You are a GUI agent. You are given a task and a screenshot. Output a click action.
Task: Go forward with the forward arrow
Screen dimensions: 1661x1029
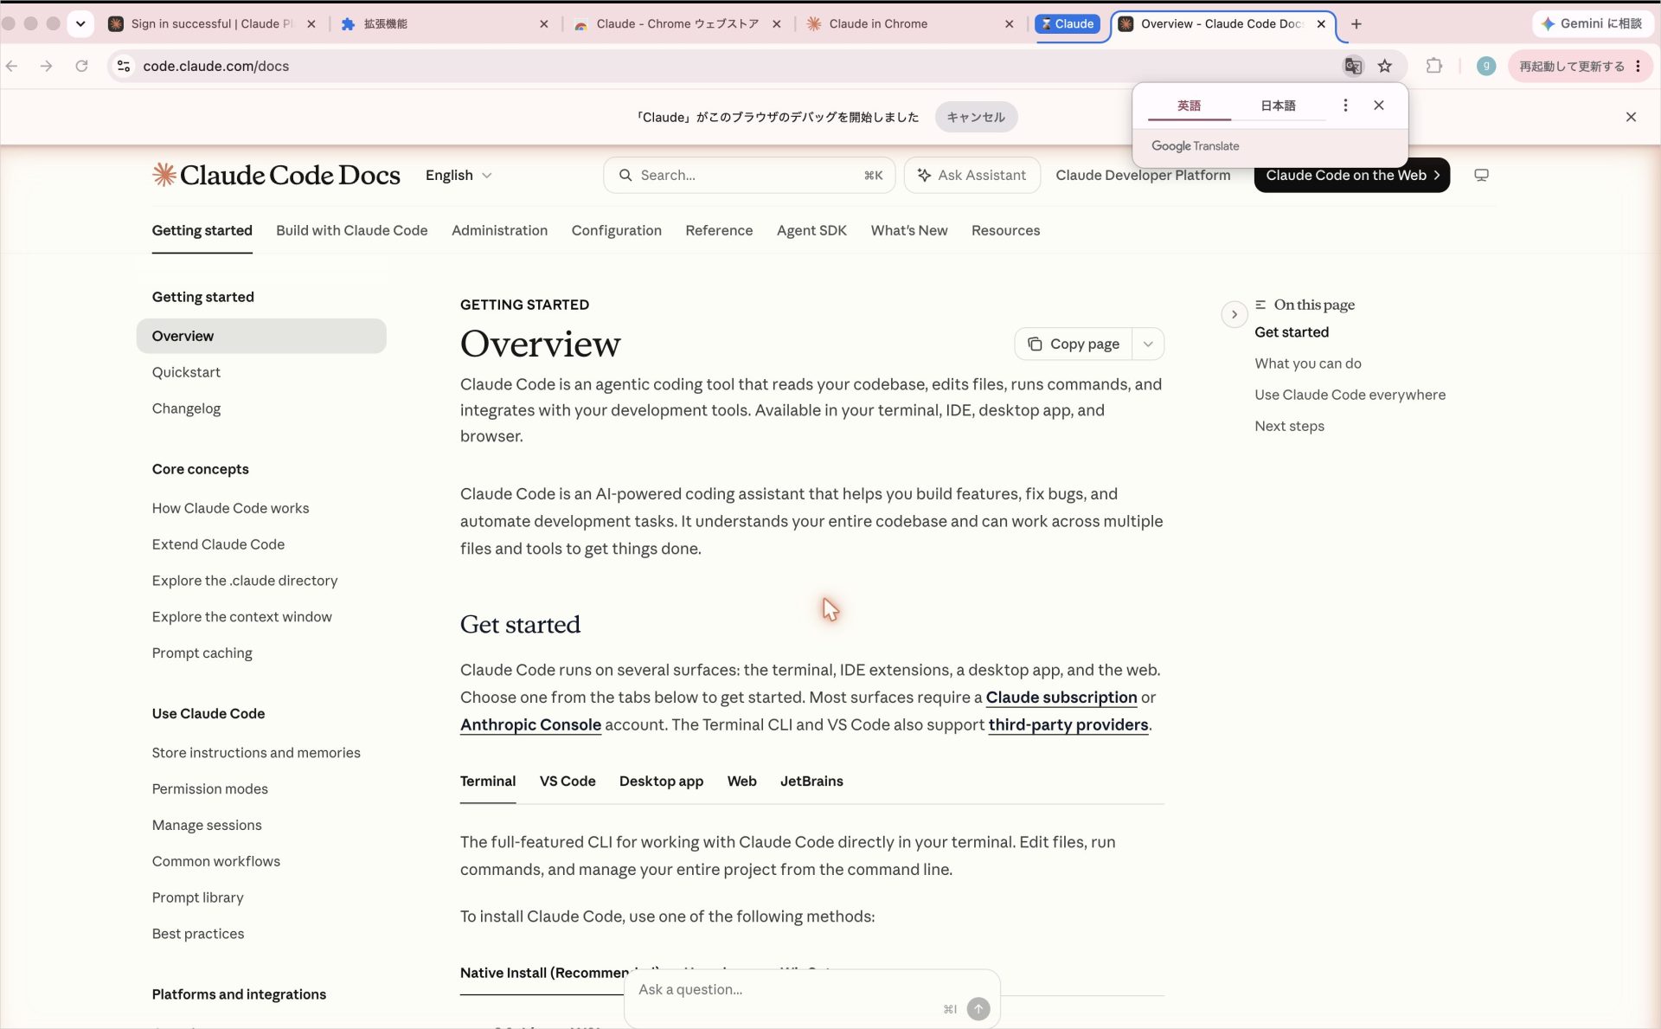pyautogui.click(x=46, y=66)
